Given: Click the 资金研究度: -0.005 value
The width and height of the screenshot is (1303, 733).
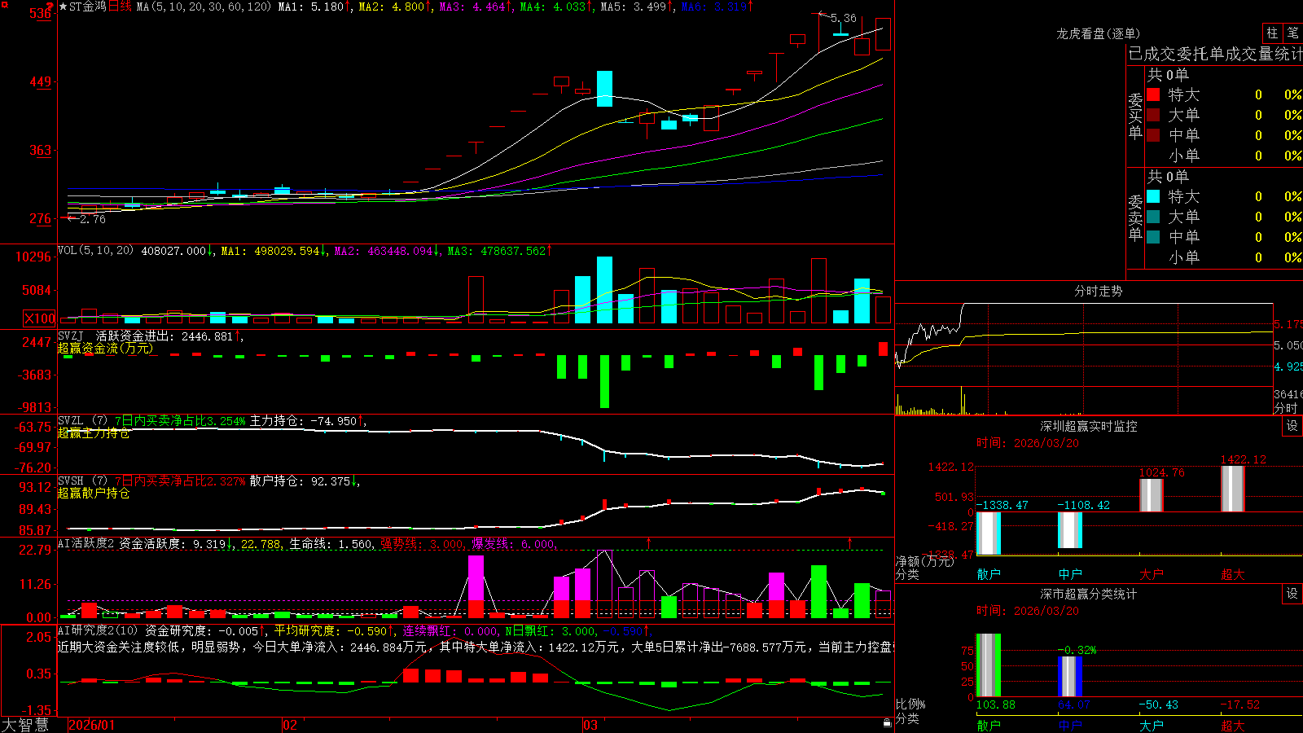Looking at the screenshot, I should (205, 630).
